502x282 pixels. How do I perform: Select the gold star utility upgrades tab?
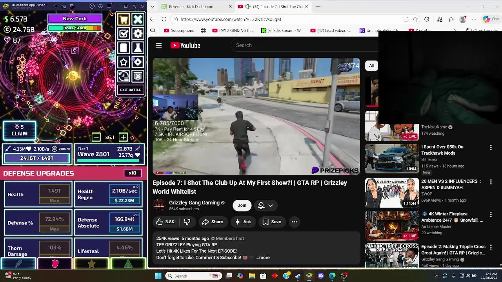click(91, 264)
